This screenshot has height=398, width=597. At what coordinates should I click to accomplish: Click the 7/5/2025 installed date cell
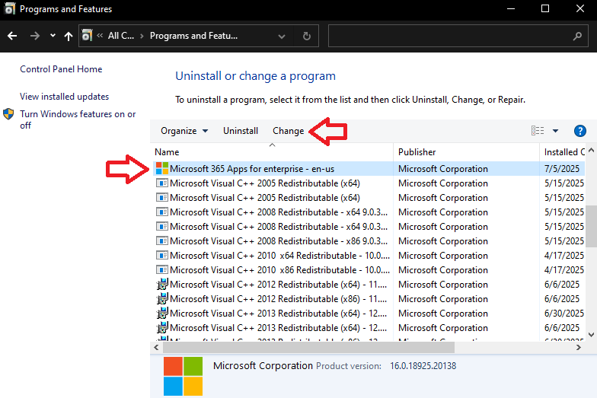coord(562,169)
